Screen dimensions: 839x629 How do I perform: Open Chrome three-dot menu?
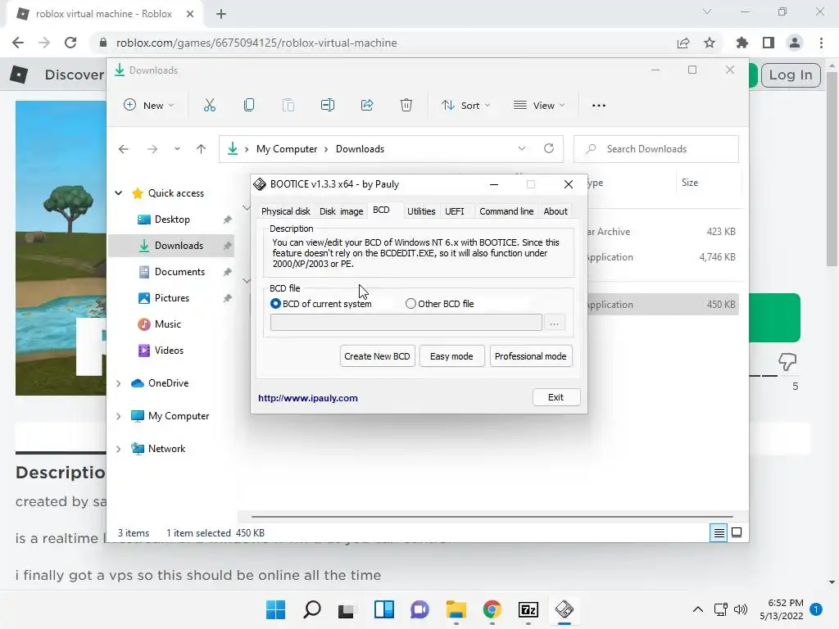click(x=821, y=43)
